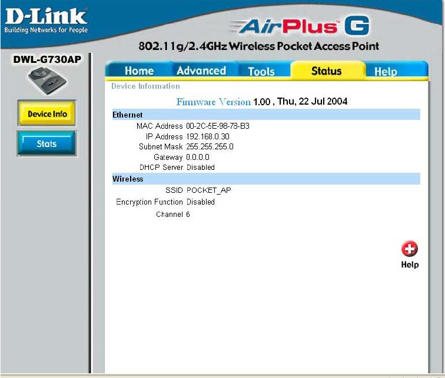
Task: Click the Gateway label
Action: coord(168,158)
